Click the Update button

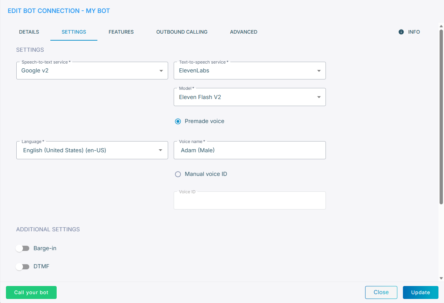pos(420,292)
